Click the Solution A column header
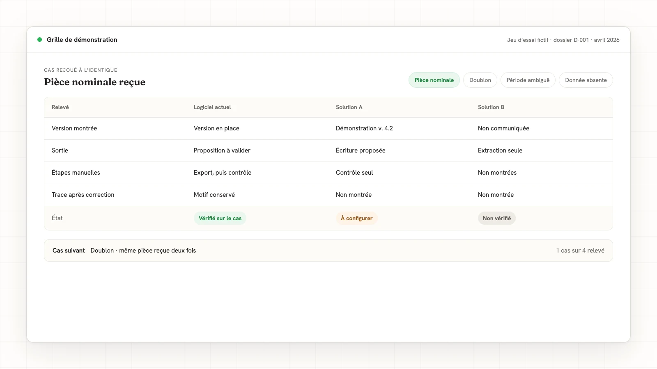Image resolution: width=657 pixels, height=369 pixels. [x=349, y=107]
